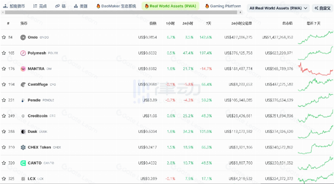Click tab scrollbar left arrow
The image size is (334, 184).
[3, 12]
